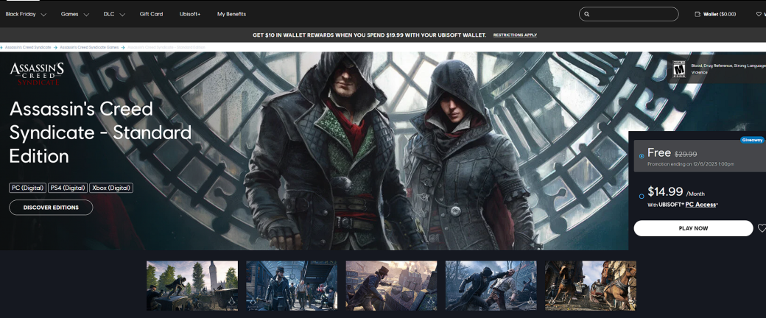
Task: Expand the DLC dropdown menu
Action: click(x=114, y=14)
